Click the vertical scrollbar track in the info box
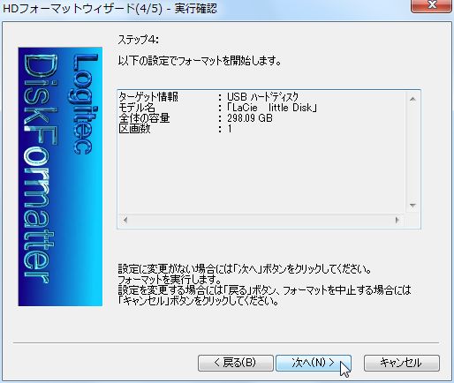454x383 pixels. 412,152
